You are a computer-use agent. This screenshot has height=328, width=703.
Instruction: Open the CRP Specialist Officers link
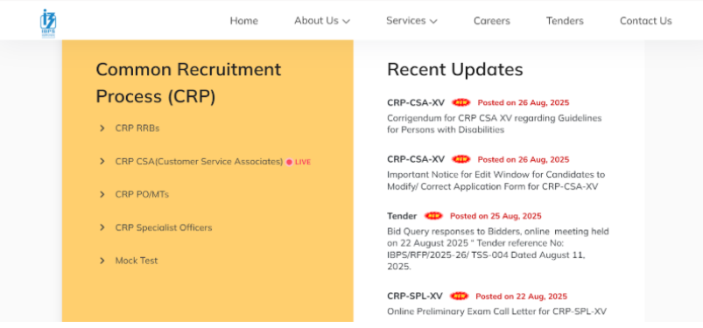164,227
